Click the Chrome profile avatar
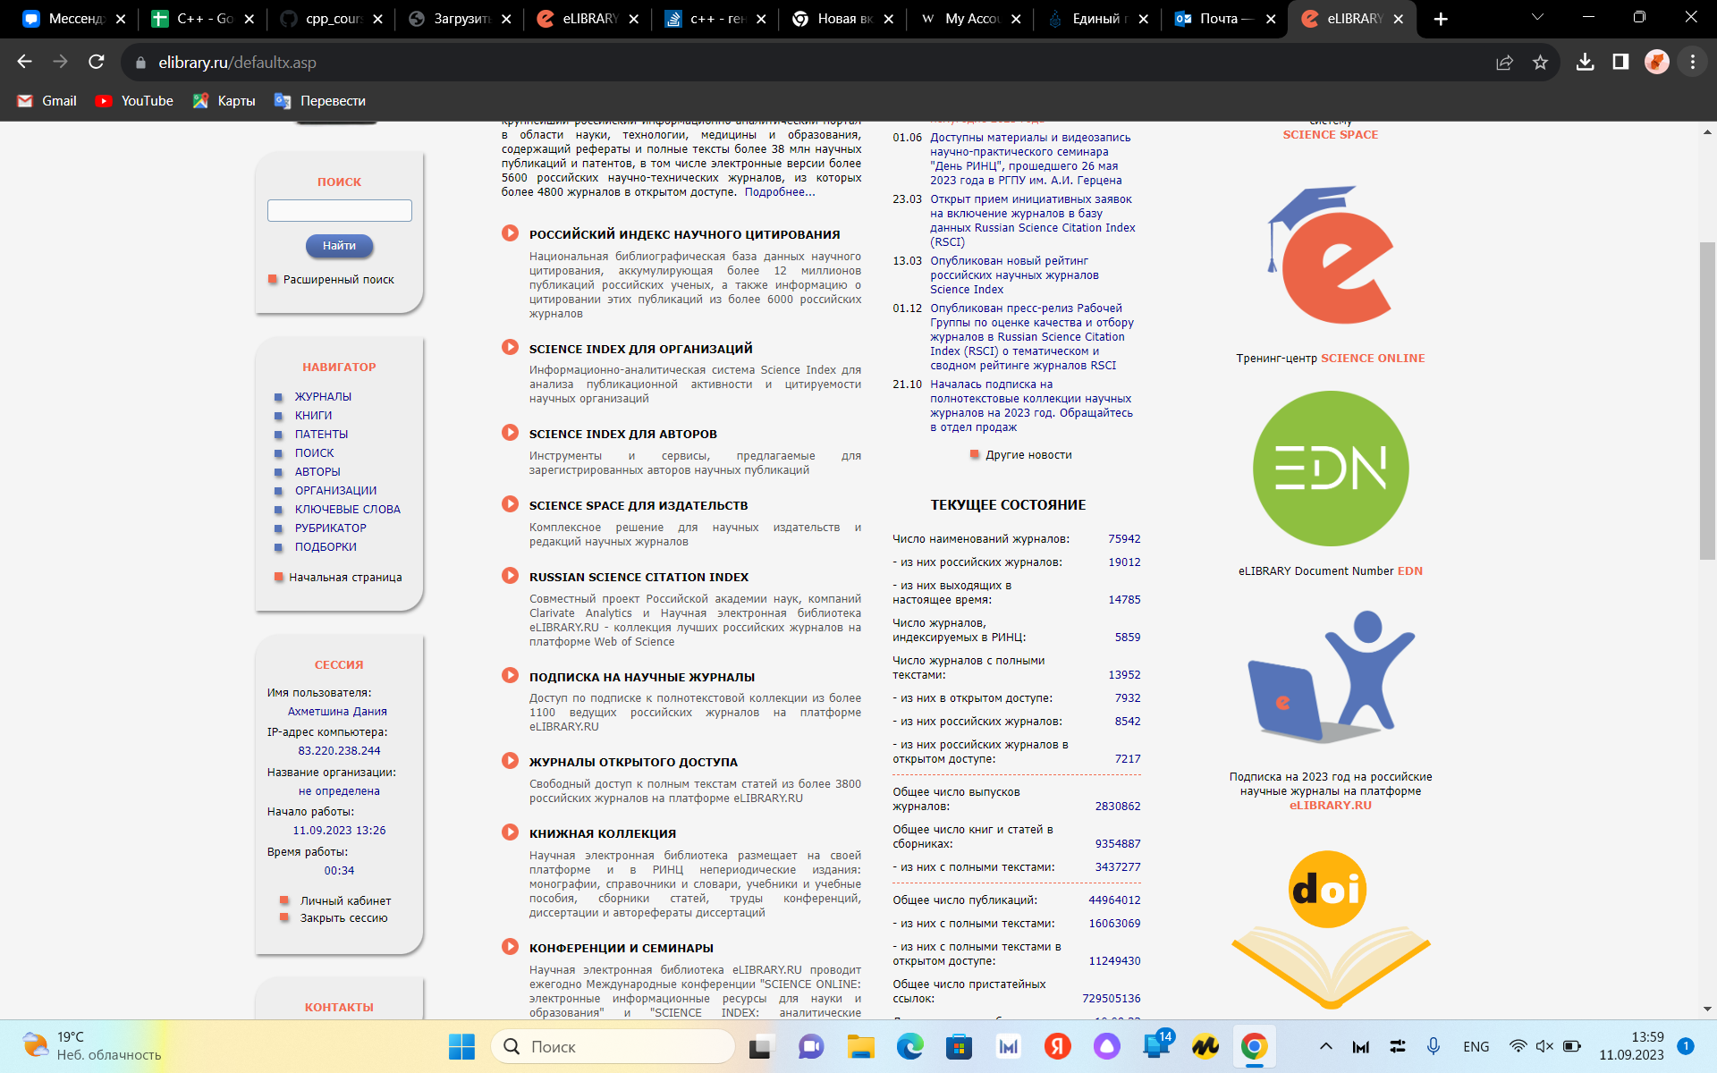Screen dimensions: 1717x1073 coord(1656,62)
